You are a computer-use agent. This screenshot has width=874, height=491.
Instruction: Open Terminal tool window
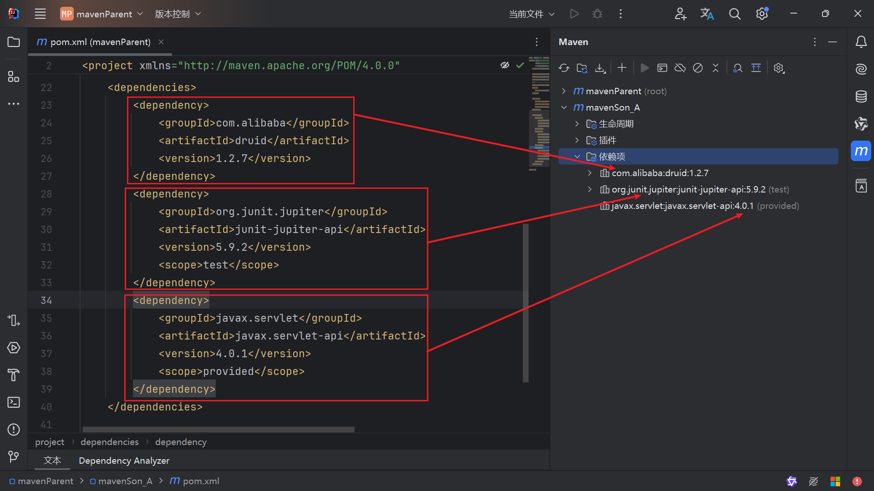point(14,402)
